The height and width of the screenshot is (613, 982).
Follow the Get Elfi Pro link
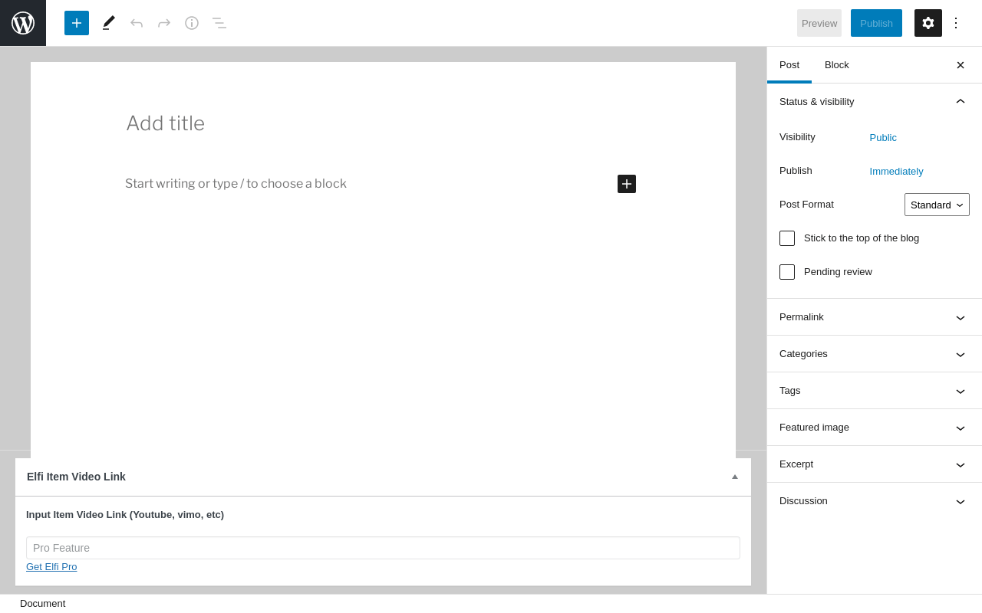51,567
